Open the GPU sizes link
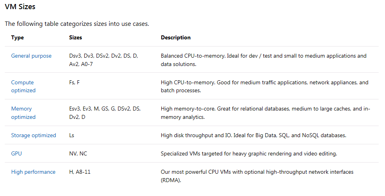 pyautogui.click(x=16, y=153)
